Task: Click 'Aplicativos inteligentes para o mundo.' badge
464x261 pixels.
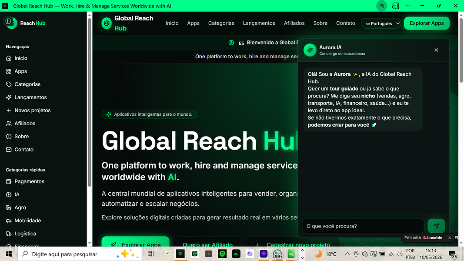Action: pos(149,114)
